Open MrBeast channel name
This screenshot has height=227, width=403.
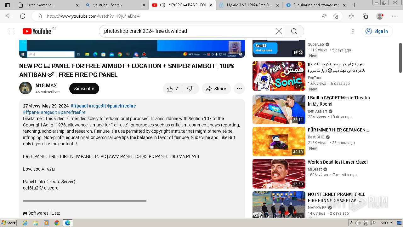point(315,169)
